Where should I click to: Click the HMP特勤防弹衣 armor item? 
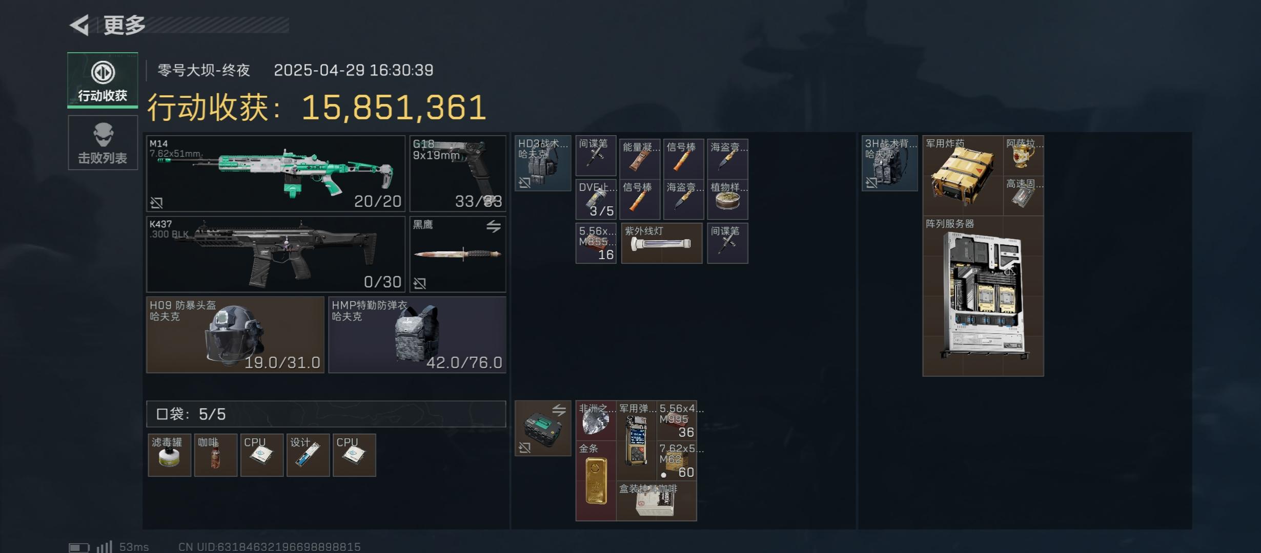[417, 335]
